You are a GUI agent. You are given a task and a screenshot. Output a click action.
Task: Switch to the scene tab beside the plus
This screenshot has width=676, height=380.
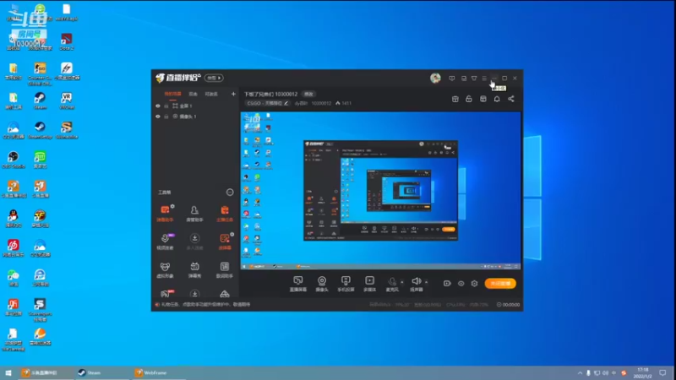click(x=211, y=94)
